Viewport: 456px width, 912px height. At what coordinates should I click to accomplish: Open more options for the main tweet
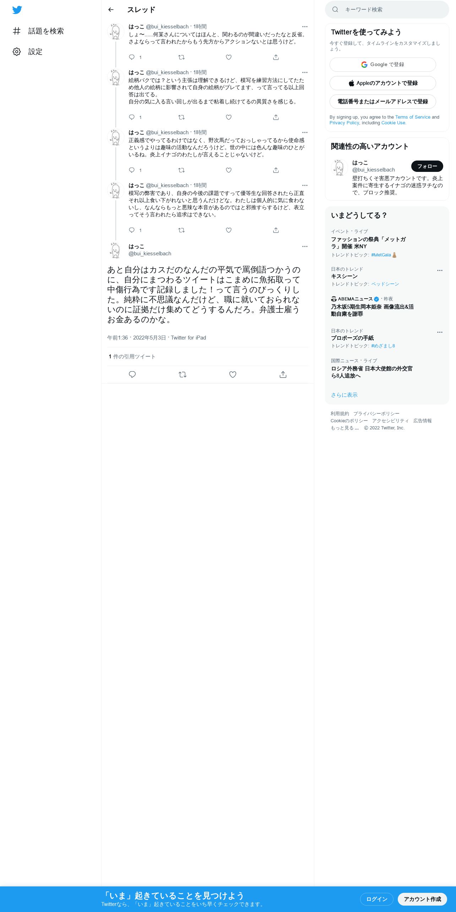pyautogui.click(x=305, y=246)
